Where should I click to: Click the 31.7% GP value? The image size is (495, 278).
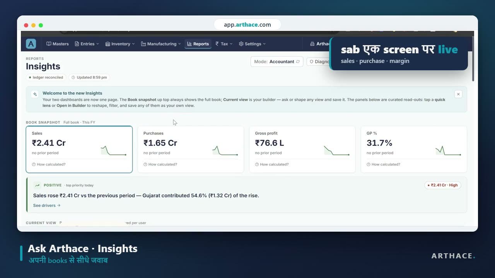[x=379, y=143]
